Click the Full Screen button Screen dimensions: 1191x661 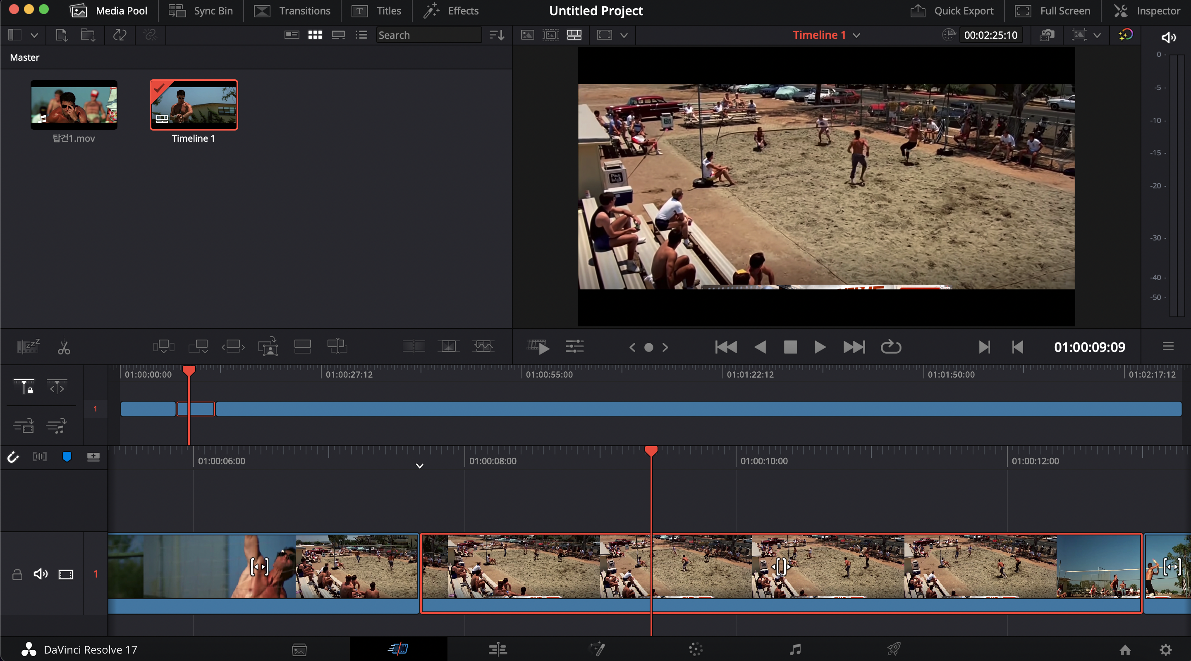(x=1052, y=11)
